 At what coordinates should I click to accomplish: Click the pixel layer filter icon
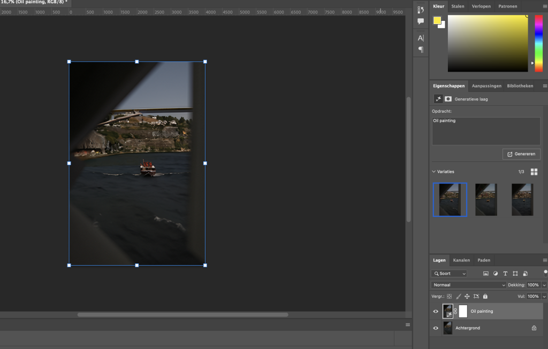(x=486, y=274)
